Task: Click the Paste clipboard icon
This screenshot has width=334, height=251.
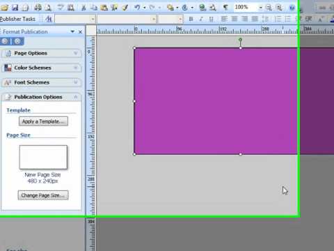Action: [x=104, y=8]
